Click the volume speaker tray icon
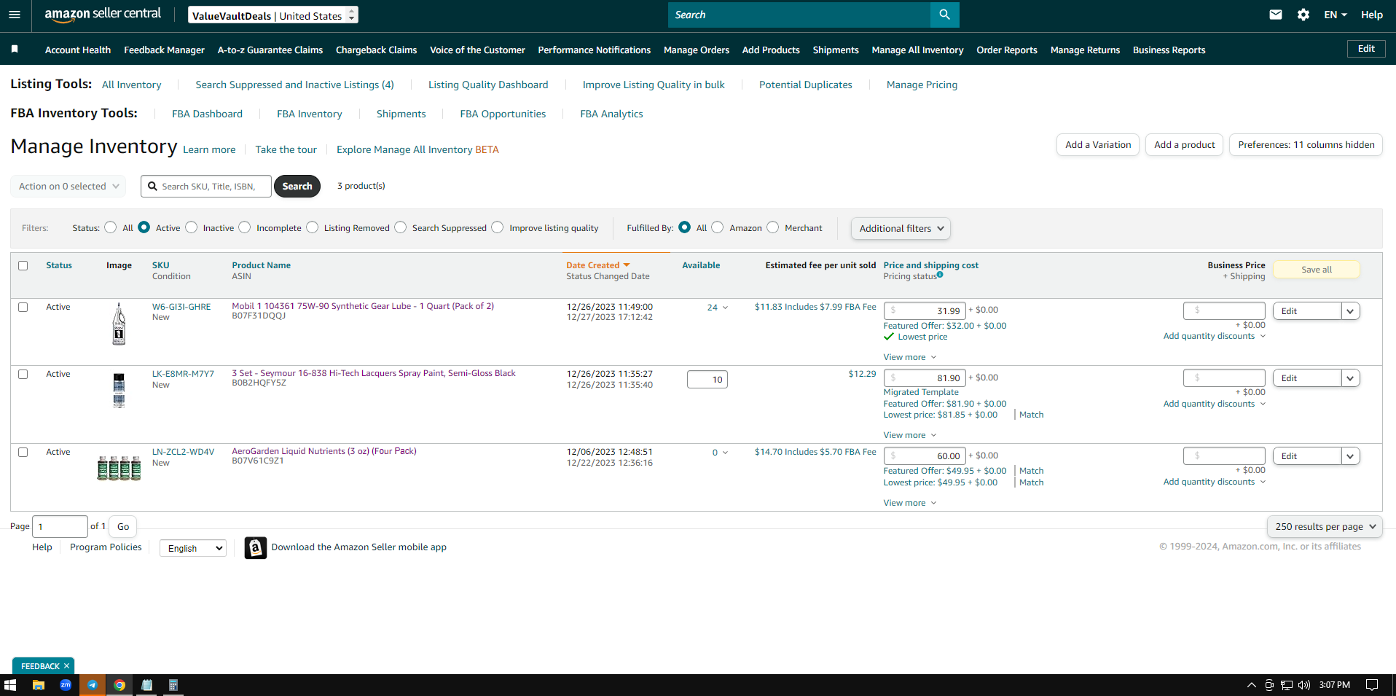Image resolution: width=1396 pixels, height=696 pixels. 1304,685
